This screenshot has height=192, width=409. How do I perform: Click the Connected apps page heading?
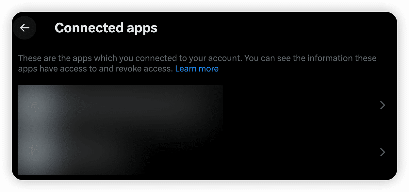[x=106, y=28]
